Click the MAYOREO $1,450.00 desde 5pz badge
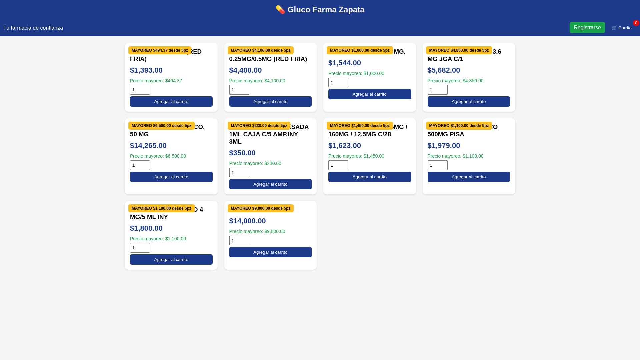640x360 pixels. 360,126
